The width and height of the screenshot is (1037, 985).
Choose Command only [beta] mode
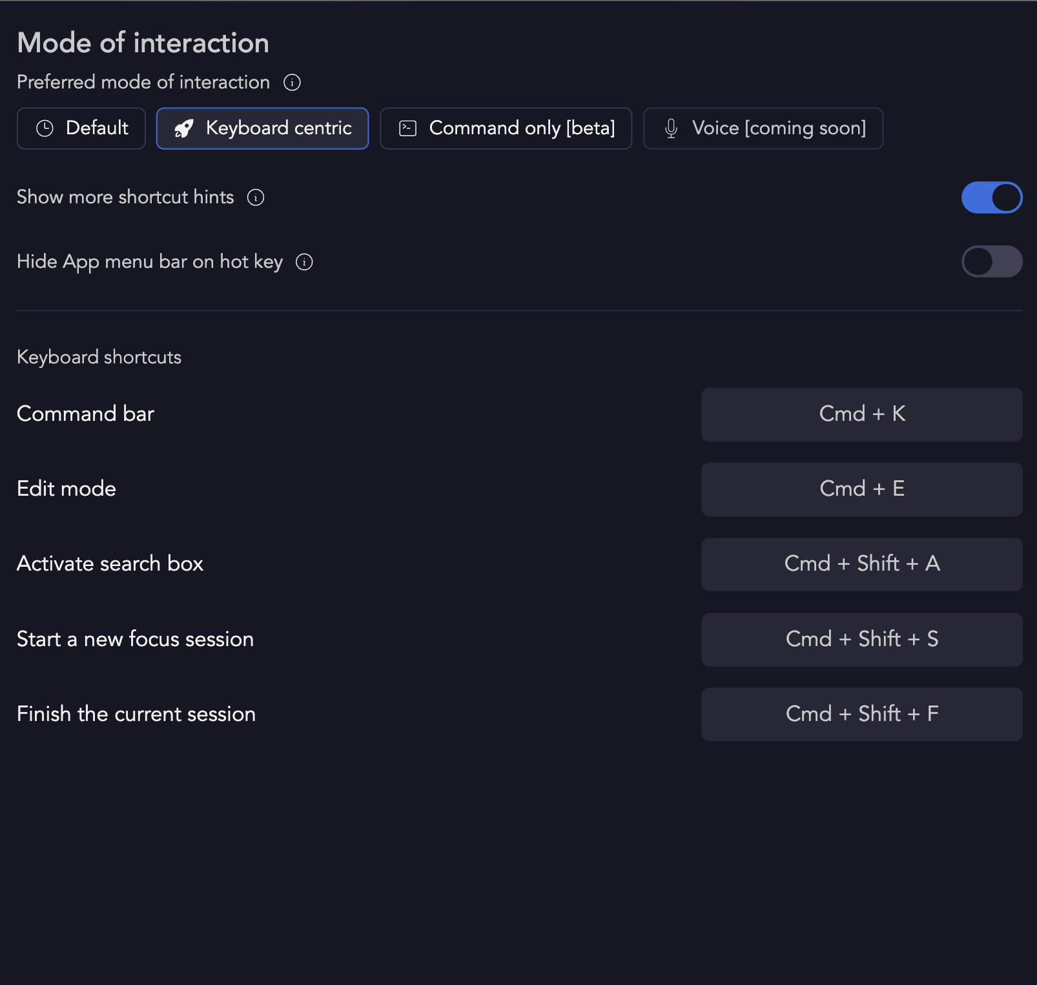pos(506,128)
